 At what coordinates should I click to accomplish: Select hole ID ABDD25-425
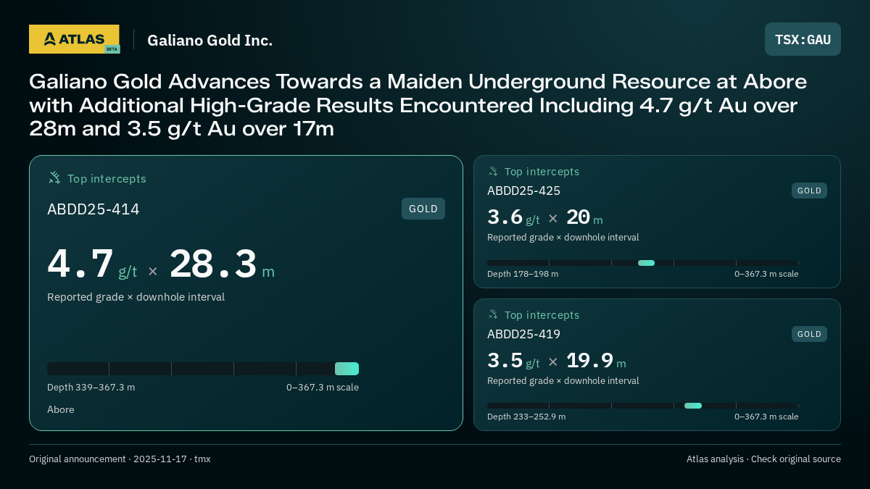pyautogui.click(x=523, y=191)
